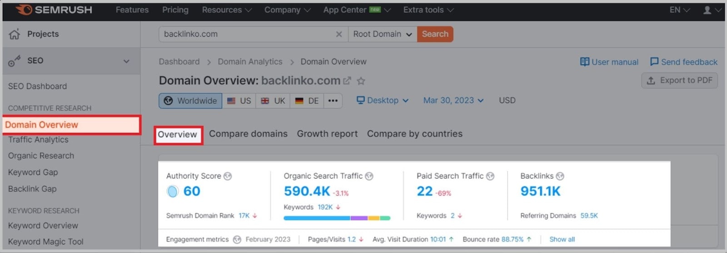Select the Overview tab

[x=178, y=135]
